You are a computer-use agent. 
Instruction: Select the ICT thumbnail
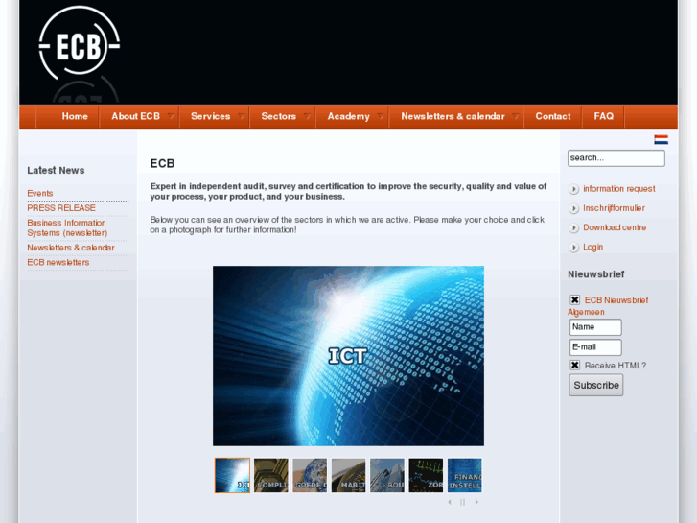(x=232, y=475)
